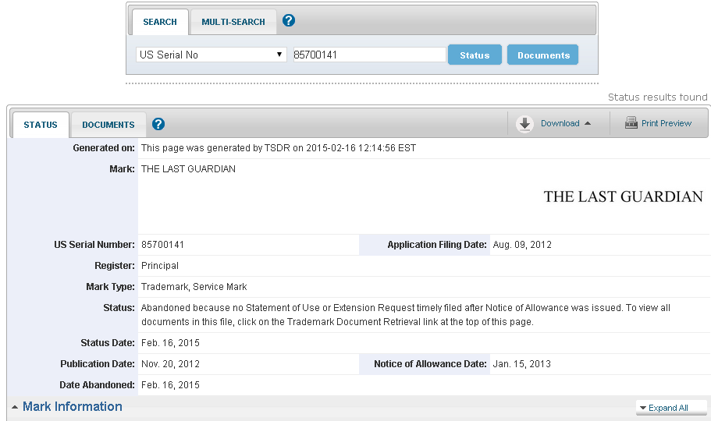Select the DOCUMENTS results tab

(x=108, y=125)
